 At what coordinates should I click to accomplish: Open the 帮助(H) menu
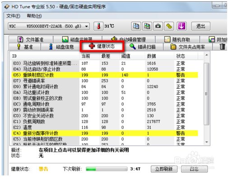tap(34, 16)
